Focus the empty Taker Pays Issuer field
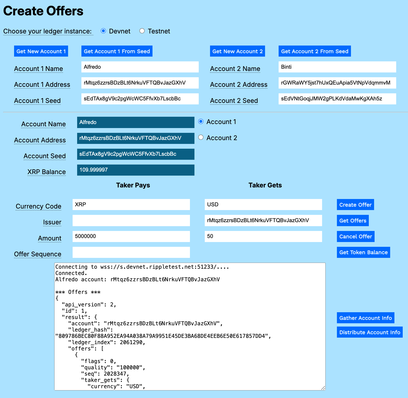 (131, 221)
